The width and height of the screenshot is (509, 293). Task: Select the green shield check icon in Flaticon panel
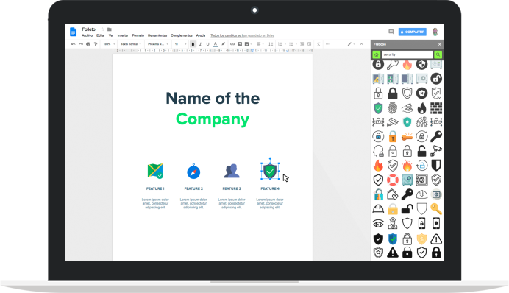coord(378,108)
